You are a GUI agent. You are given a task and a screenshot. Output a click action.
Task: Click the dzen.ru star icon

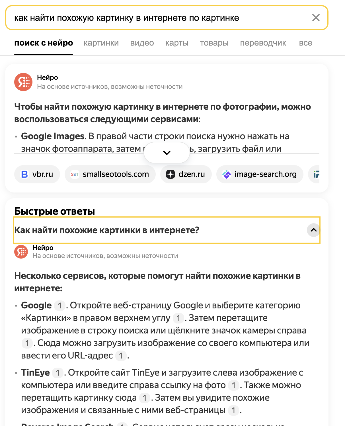[x=171, y=174]
